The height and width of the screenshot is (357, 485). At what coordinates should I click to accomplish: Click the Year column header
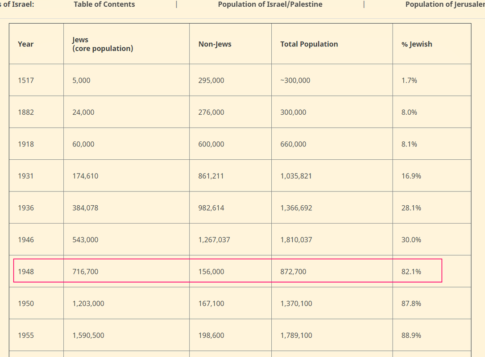tap(37, 44)
